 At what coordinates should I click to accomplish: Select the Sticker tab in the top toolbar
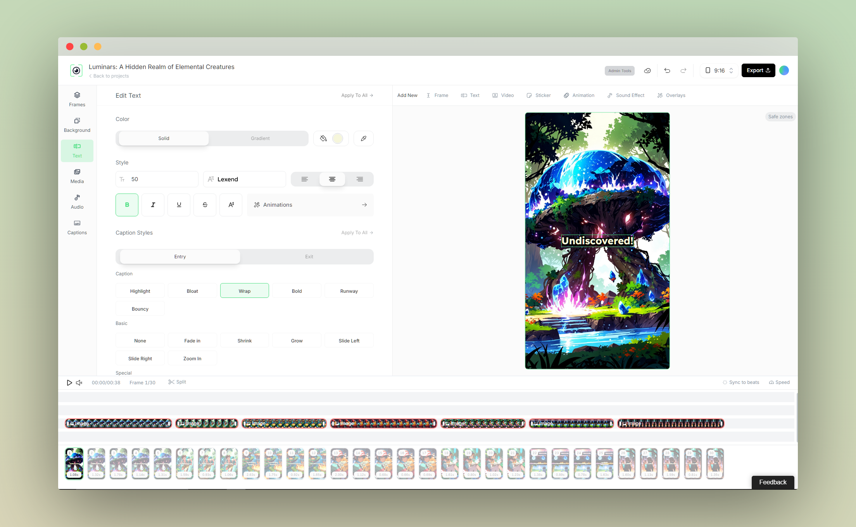pos(538,95)
